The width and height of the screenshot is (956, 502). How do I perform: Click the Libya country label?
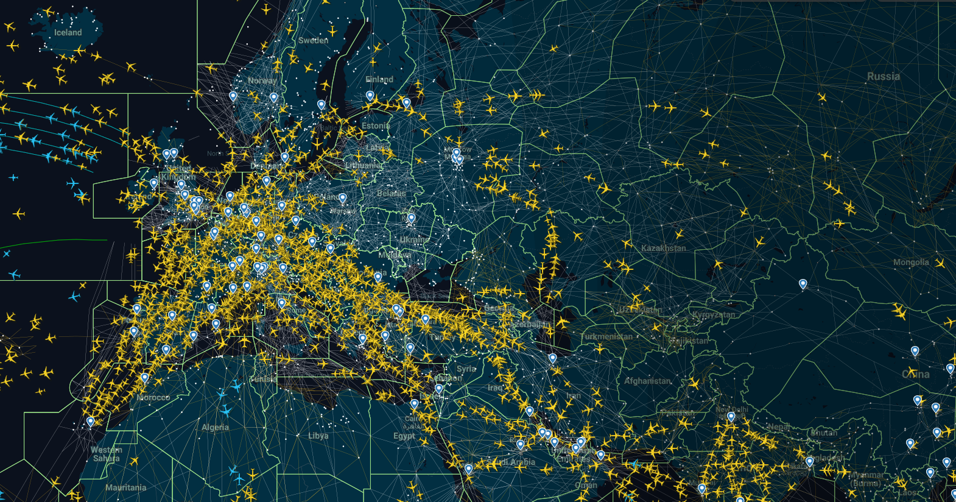(x=318, y=436)
